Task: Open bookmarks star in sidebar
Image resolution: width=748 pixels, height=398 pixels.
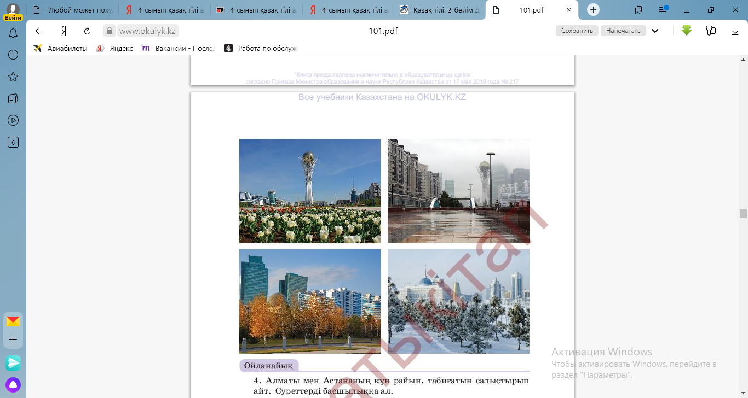Action: (x=13, y=77)
